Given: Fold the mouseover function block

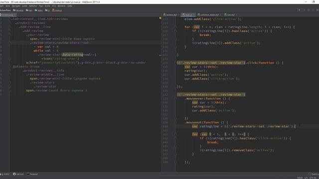Looking at the screenshot, I should tap(175, 98).
